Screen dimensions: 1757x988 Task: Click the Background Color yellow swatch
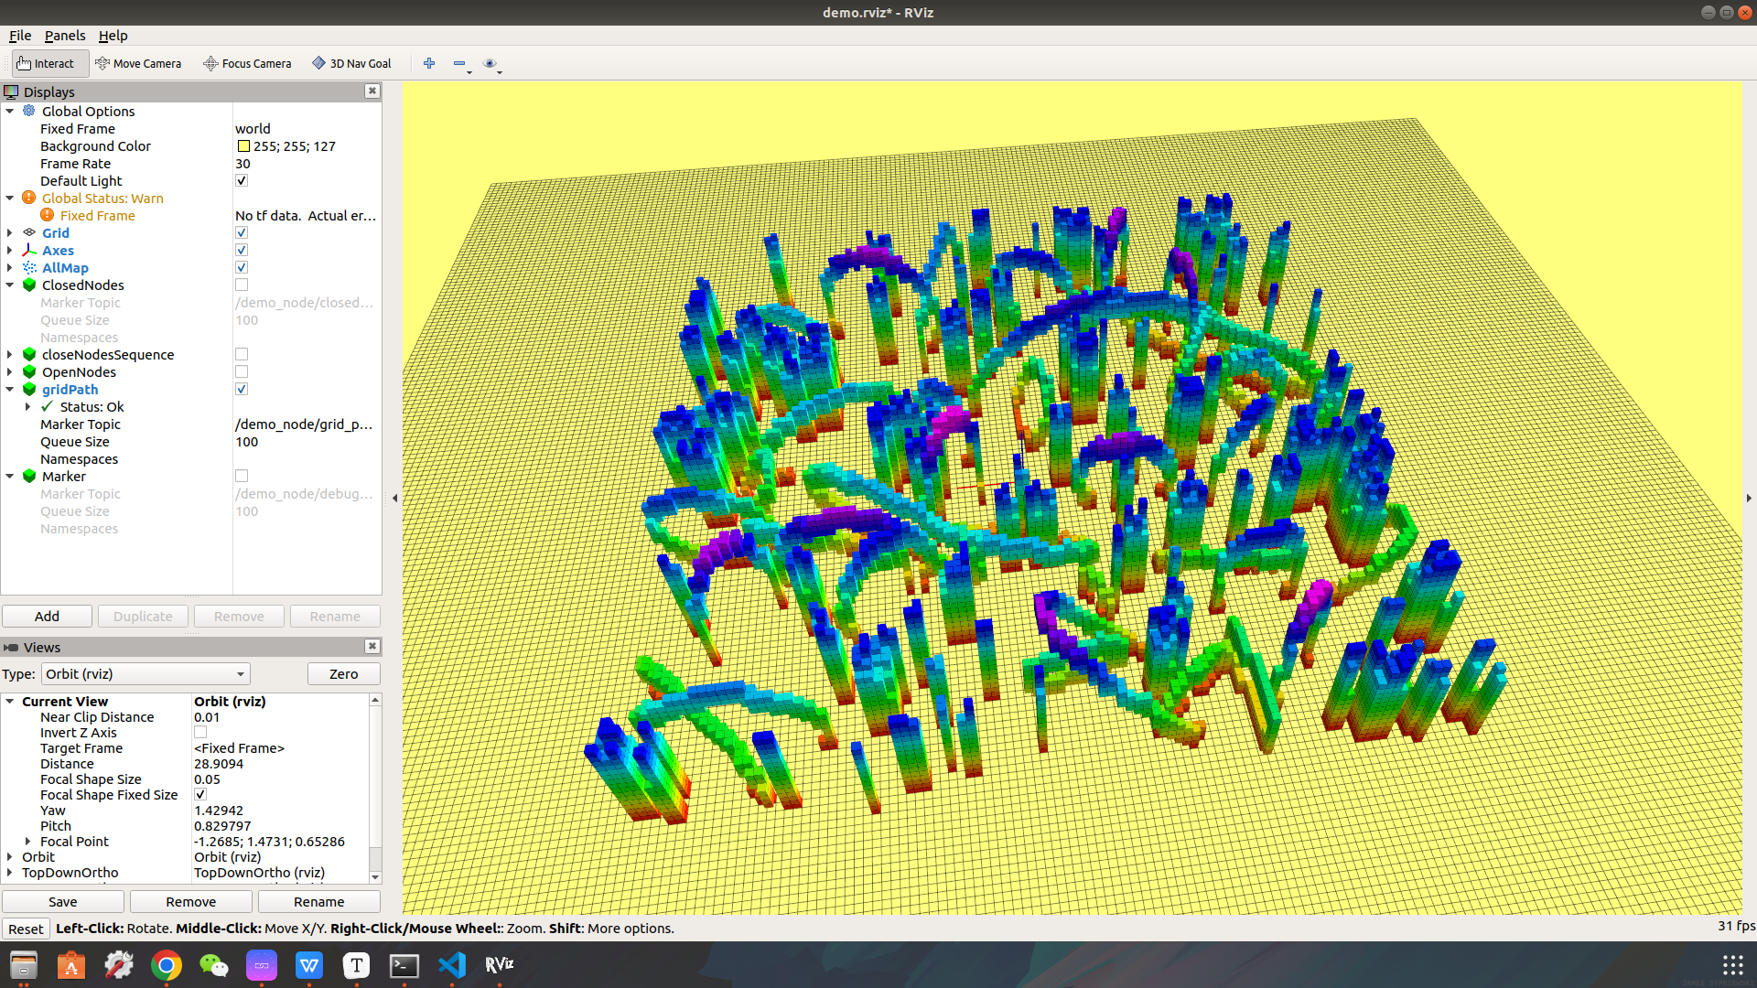243,146
